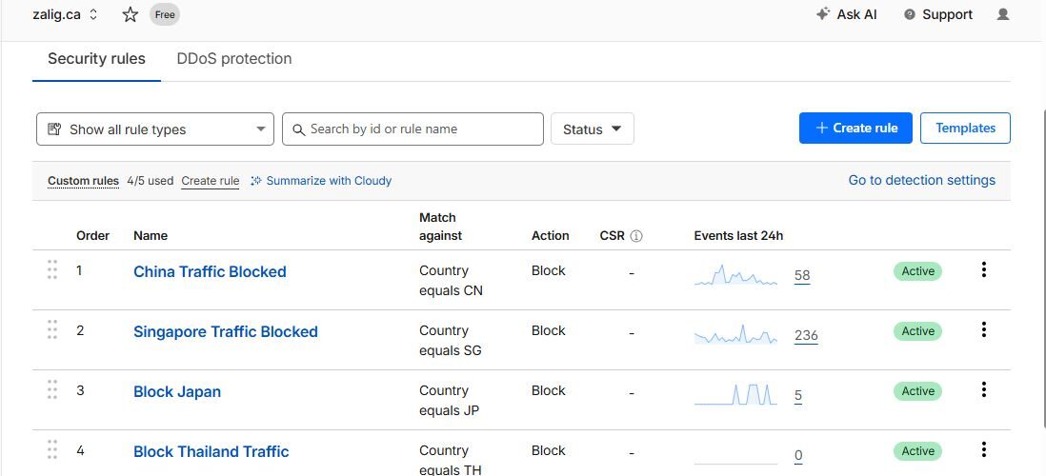
Task: Open the Singapore Traffic Blocked rule
Action: pos(226,331)
